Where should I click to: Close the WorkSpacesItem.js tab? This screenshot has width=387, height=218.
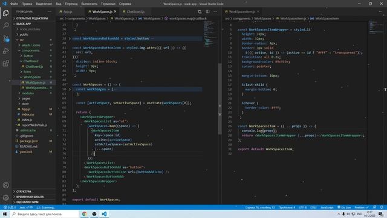click(x=258, y=12)
